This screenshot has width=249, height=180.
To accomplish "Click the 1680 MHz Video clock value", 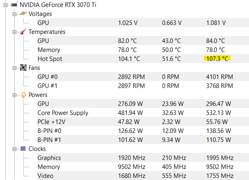I will point(132,176).
